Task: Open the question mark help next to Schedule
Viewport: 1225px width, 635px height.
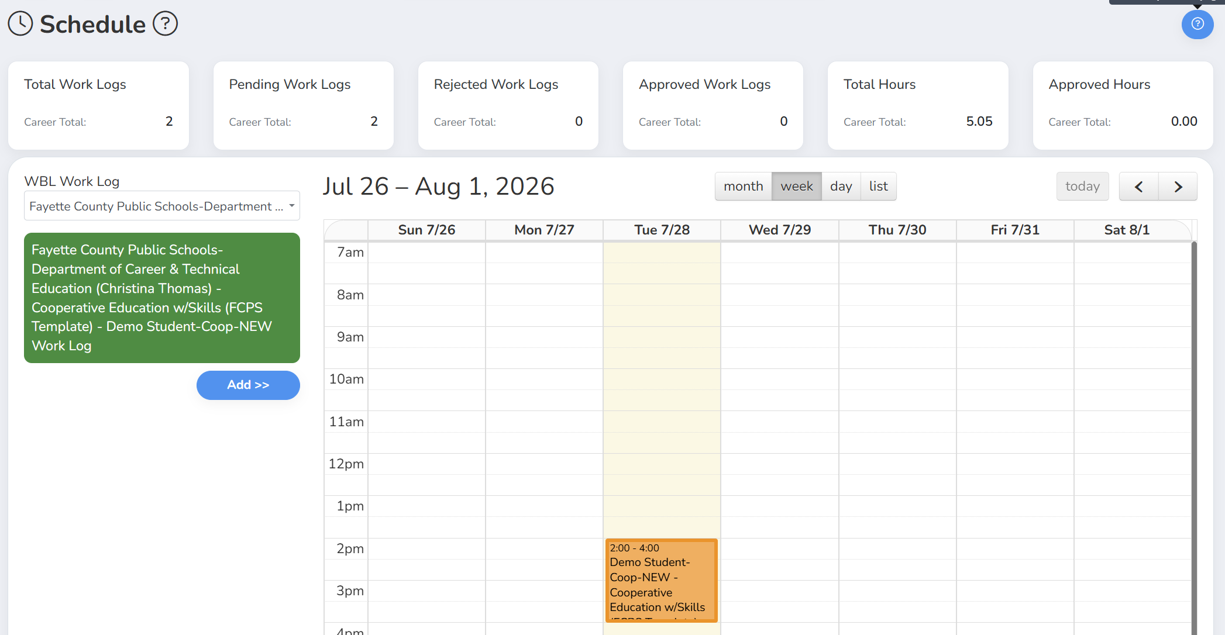Action: coord(165,24)
